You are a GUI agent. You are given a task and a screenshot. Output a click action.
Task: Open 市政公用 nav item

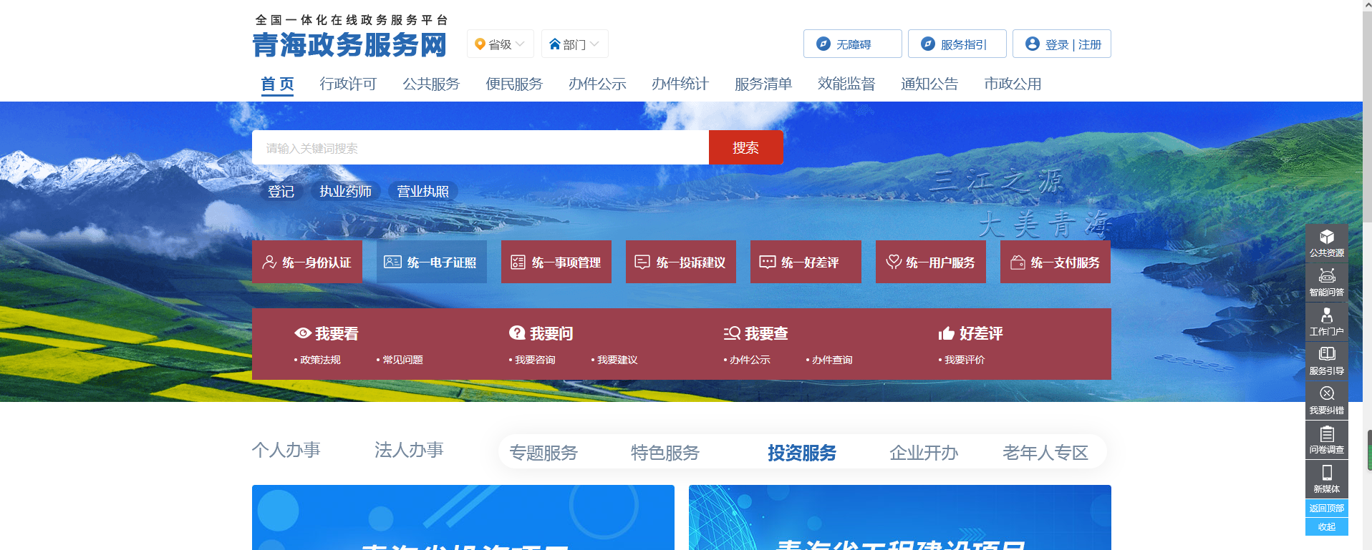(1013, 84)
